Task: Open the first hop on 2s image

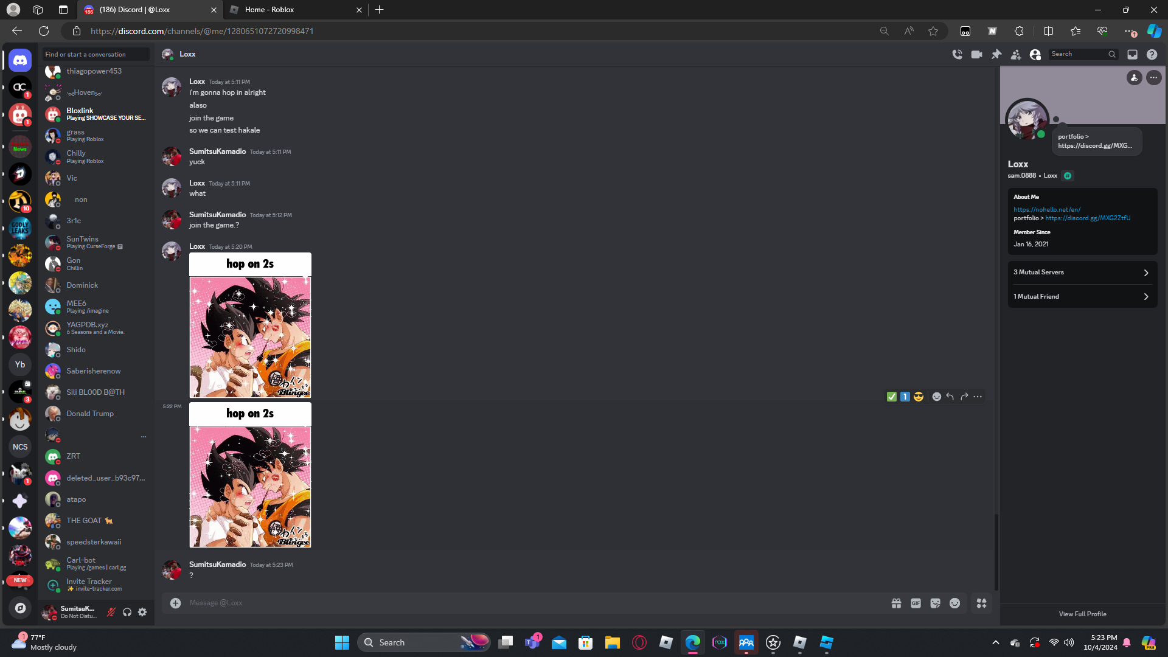Action: [x=250, y=325]
